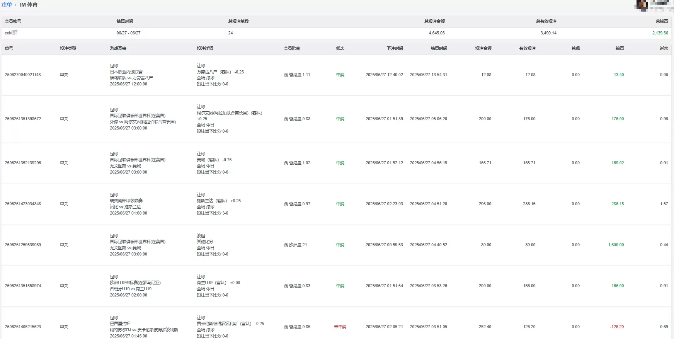Click the valid bet 176.00 in 有效投注 column
The height and width of the screenshot is (339, 674).
click(x=529, y=119)
